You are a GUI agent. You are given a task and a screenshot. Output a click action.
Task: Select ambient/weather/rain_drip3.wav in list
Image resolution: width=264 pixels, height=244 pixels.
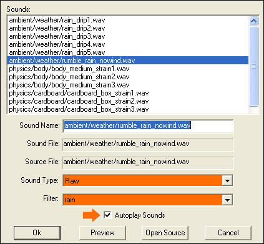(128, 36)
